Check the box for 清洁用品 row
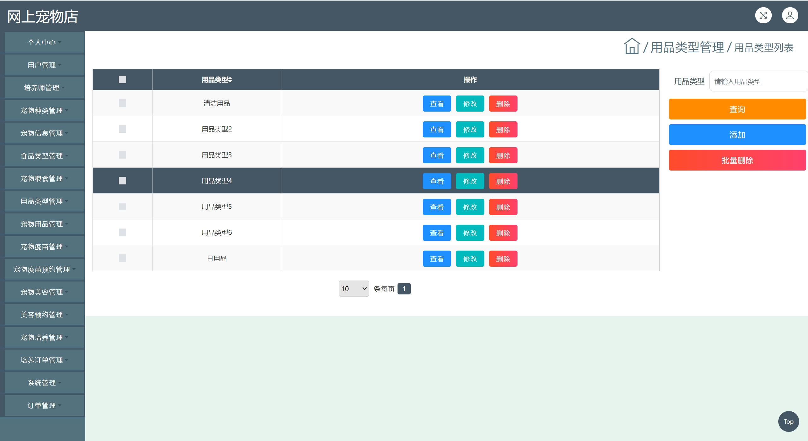This screenshot has width=808, height=441. tap(122, 103)
